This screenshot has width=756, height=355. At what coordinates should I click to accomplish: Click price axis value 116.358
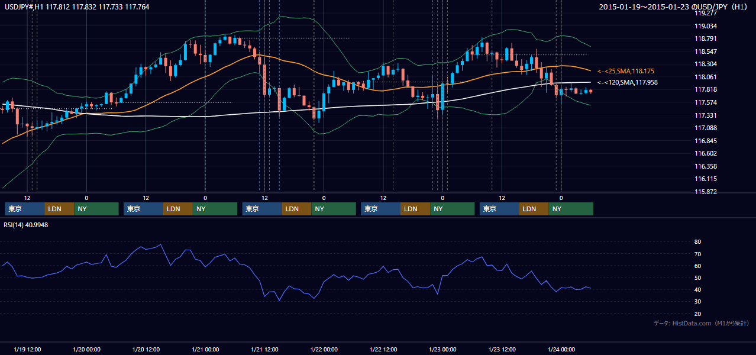pos(706,166)
